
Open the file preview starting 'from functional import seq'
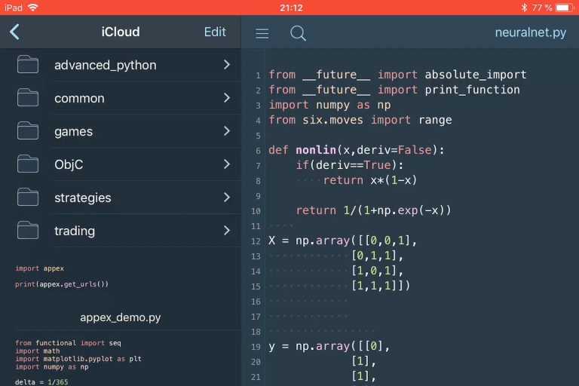pyautogui.click(x=78, y=362)
